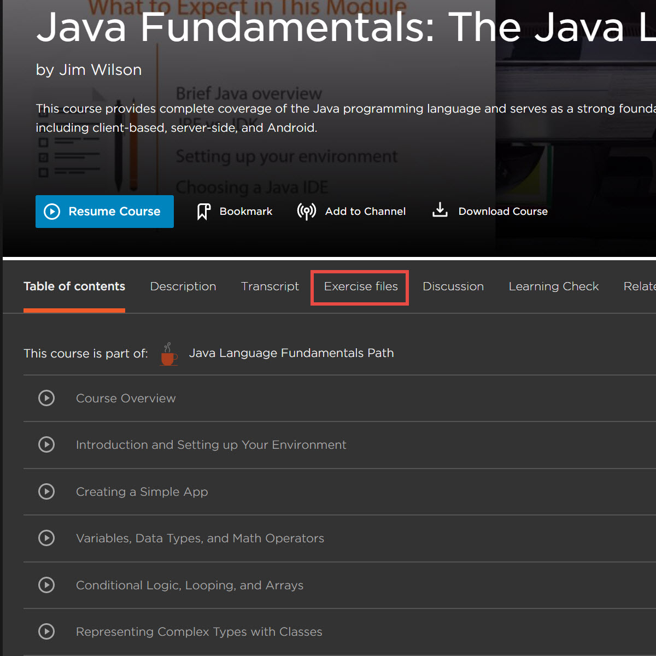Screen dimensions: 656x656
Task: Click the Add to Channel label
Action: (x=365, y=212)
